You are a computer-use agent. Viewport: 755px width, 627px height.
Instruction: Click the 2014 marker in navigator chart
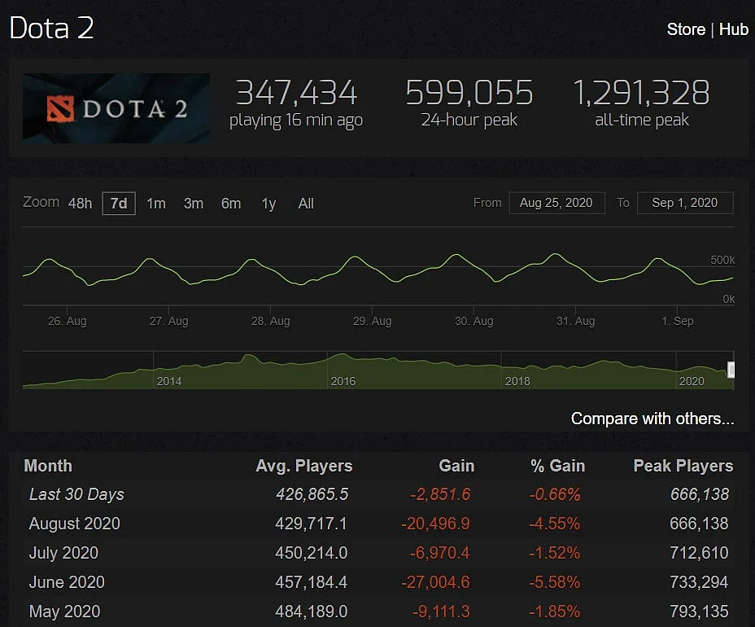(x=169, y=381)
